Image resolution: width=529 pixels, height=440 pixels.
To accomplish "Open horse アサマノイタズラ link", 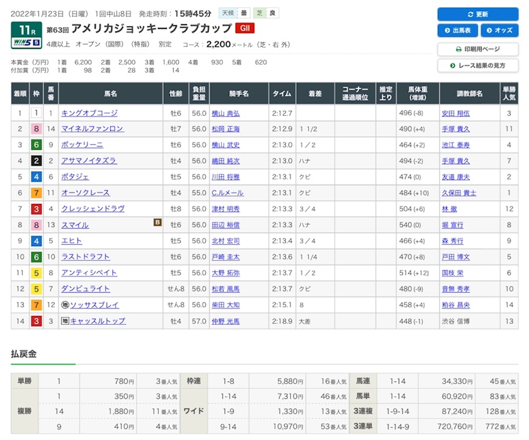I will point(89,161).
